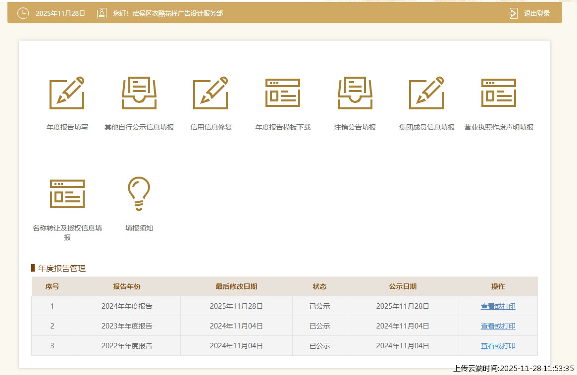Click the logout arrow icon

pos(513,13)
